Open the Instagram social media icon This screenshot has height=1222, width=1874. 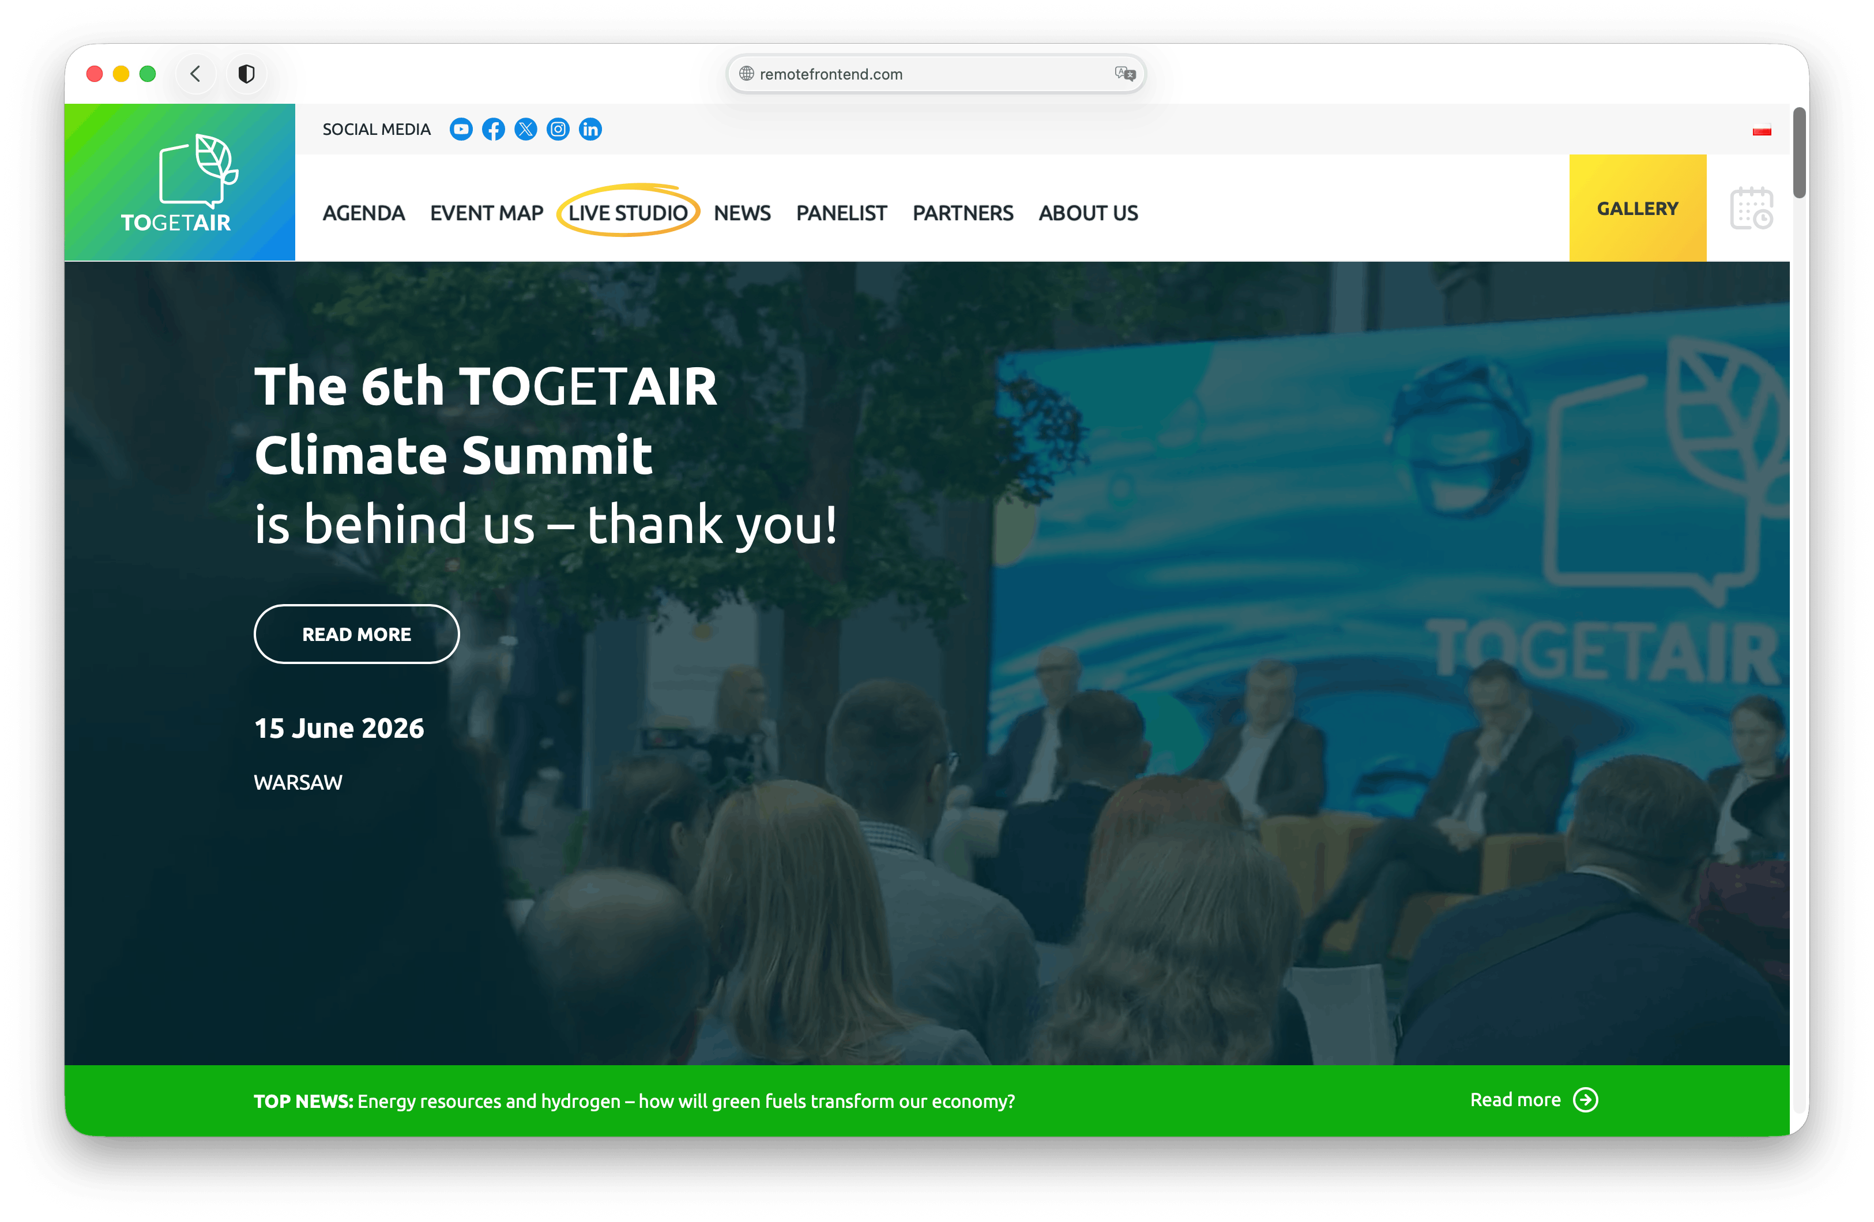(x=558, y=129)
